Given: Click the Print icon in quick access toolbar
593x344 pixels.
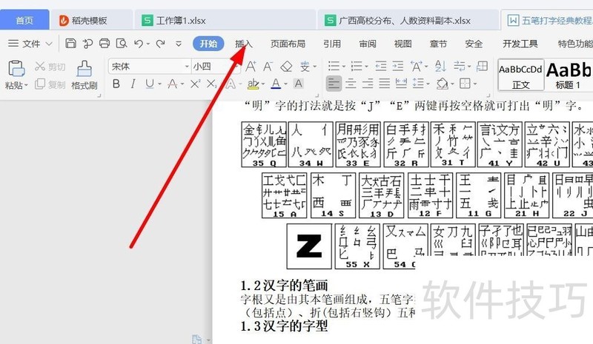Looking at the screenshot, I should tap(105, 44).
